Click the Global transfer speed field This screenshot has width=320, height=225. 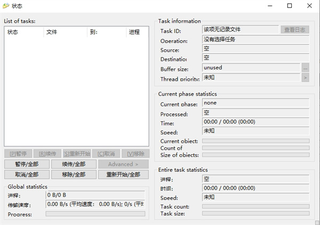click(95, 204)
